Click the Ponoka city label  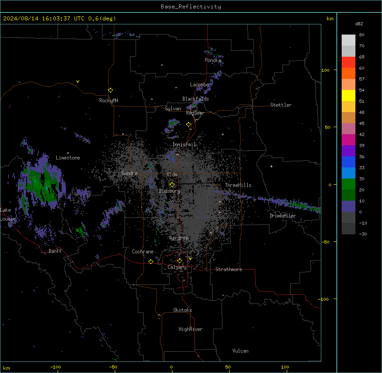click(x=213, y=60)
